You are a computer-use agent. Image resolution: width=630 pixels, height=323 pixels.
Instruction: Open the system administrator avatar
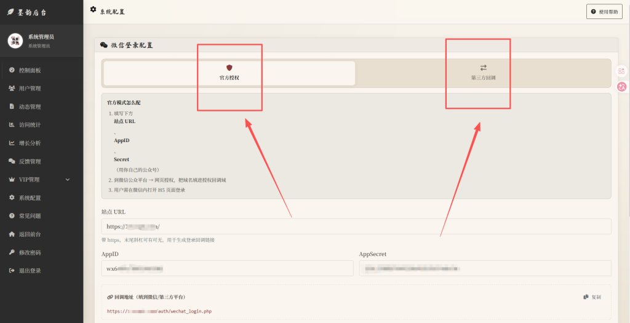pyautogui.click(x=15, y=41)
